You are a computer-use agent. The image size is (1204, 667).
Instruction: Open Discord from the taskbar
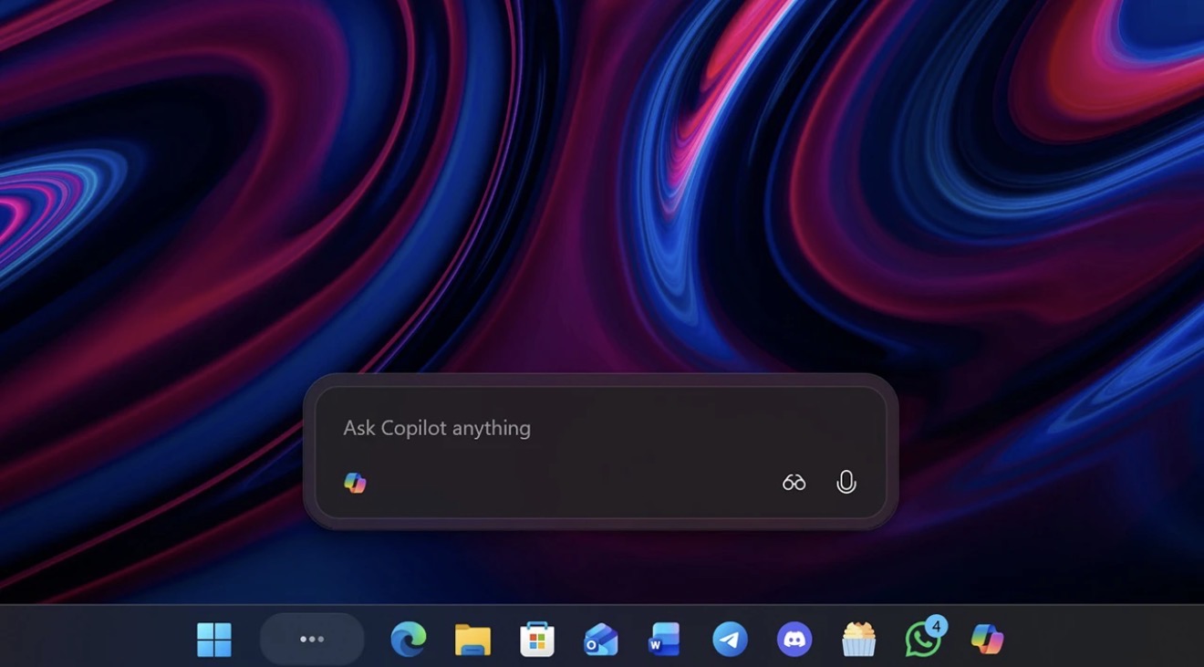(x=795, y=639)
